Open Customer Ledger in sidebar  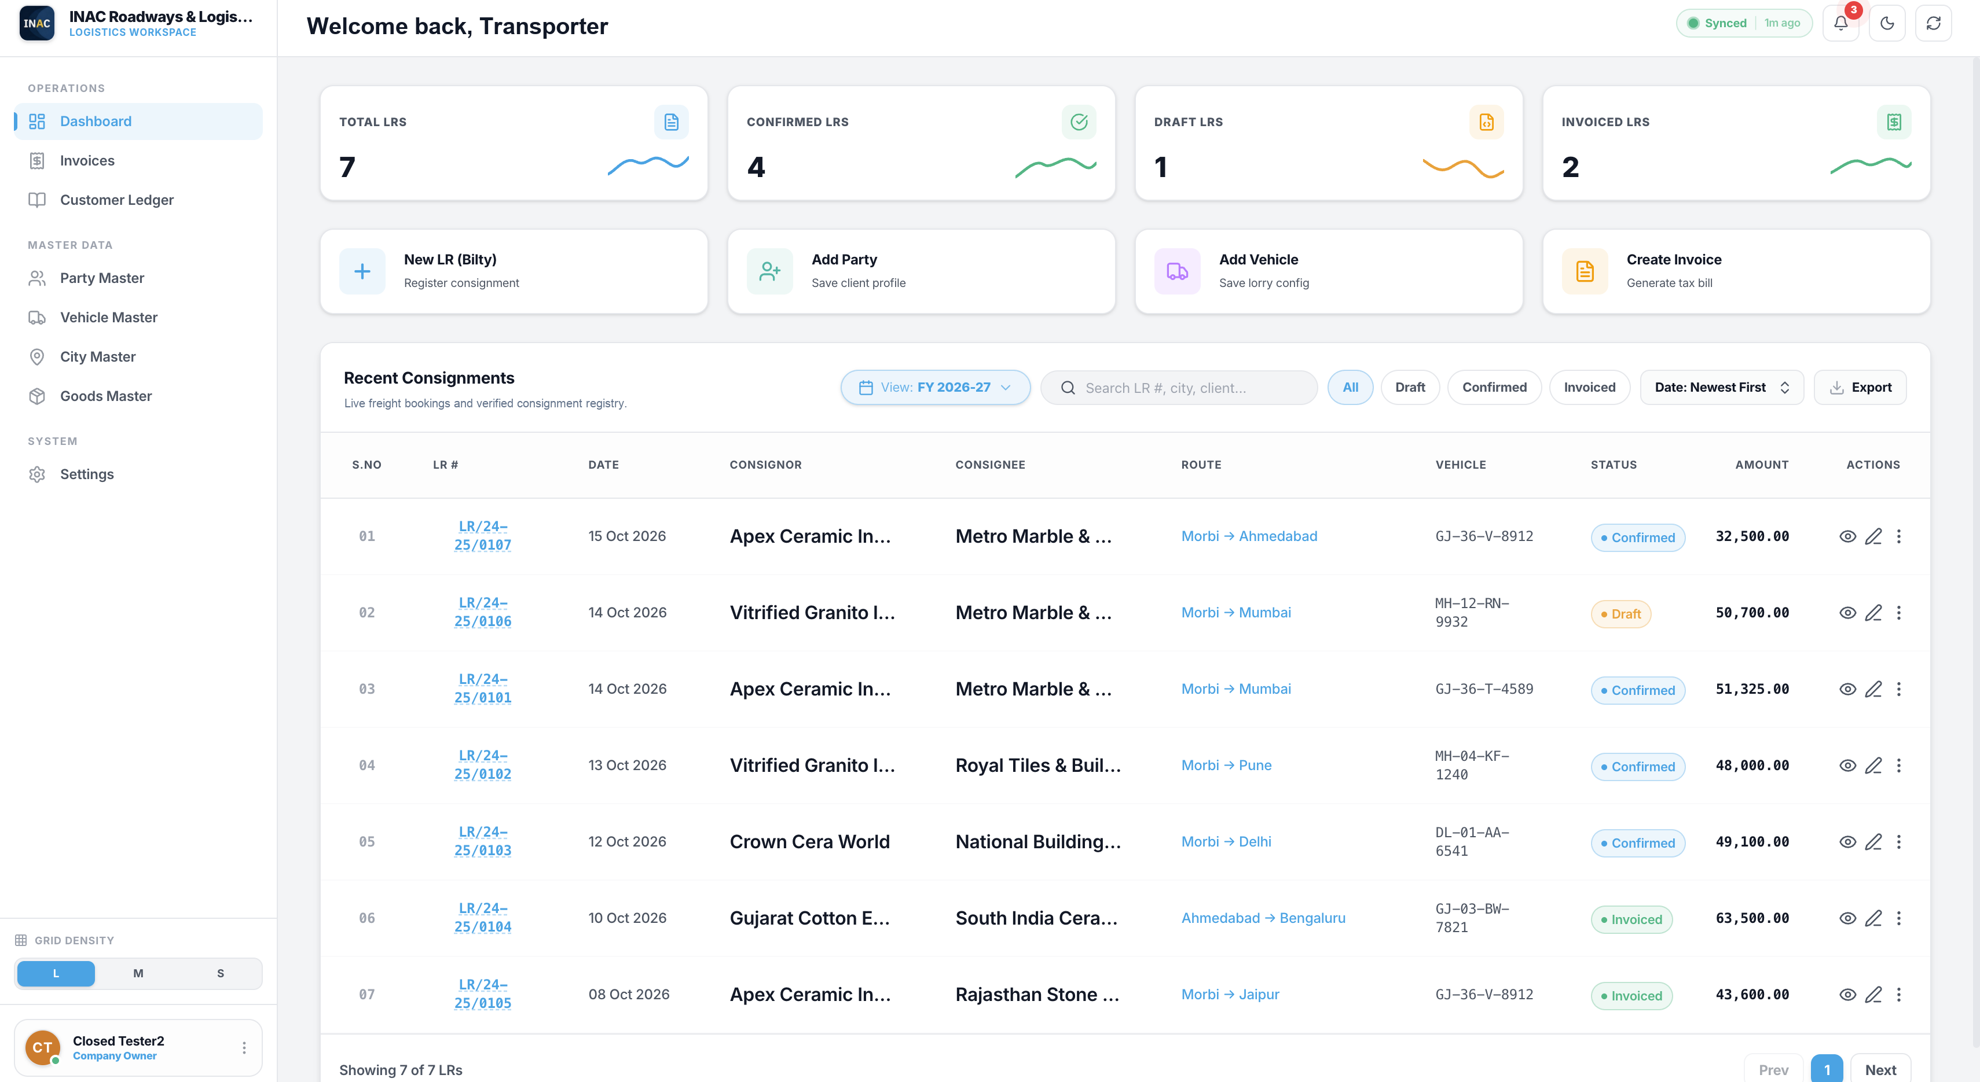coord(138,200)
